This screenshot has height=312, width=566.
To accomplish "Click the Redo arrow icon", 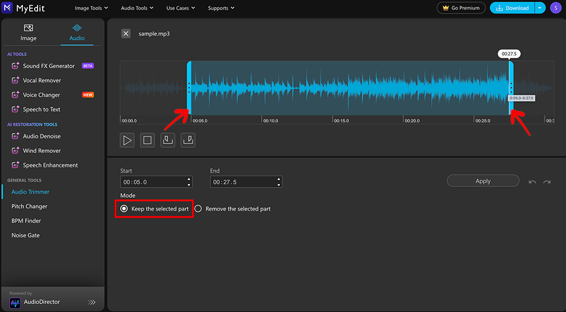I will pyautogui.click(x=547, y=182).
